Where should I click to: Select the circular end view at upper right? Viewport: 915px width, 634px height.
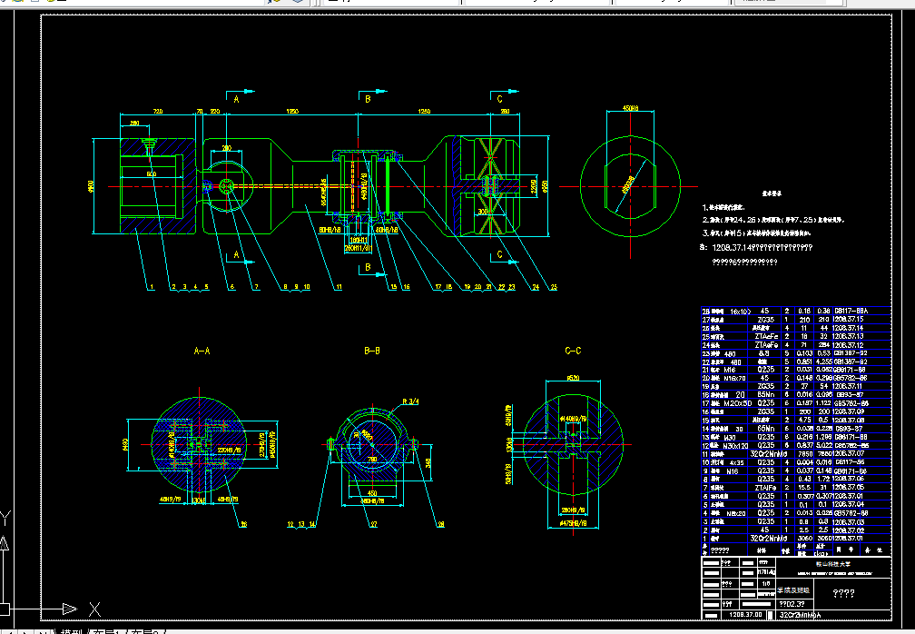(630, 184)
